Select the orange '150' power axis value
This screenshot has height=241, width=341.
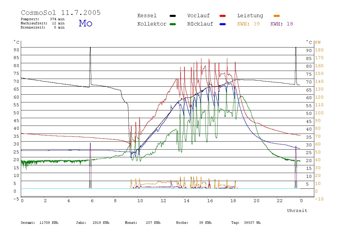[x=319, y=73]
